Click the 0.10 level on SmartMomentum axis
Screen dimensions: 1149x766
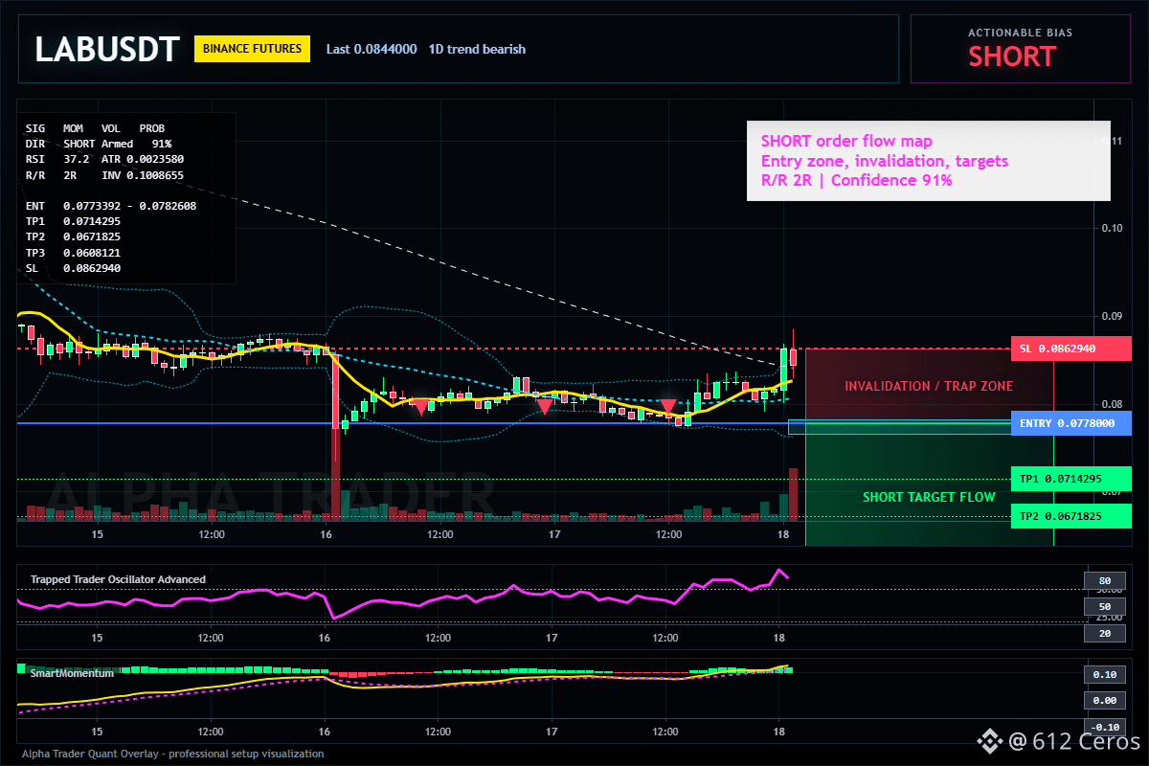[1104, 675]
